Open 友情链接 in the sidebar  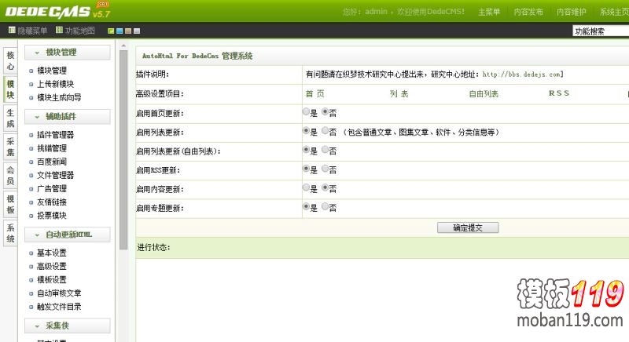[52, 202]
